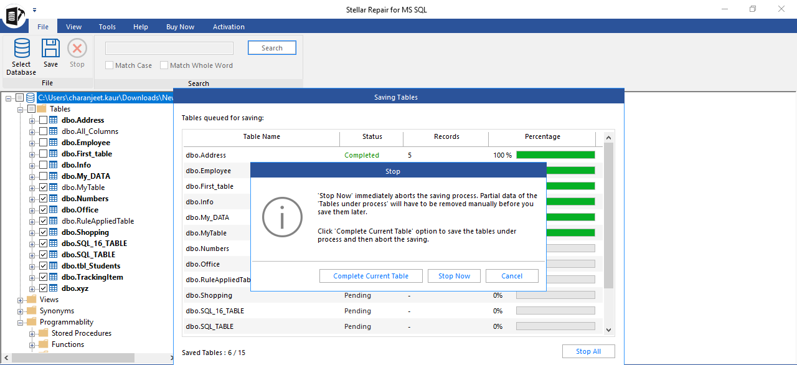797x365 pixels.
Task: Click the Synonyms folder icon
Action: tap(32, 311)
